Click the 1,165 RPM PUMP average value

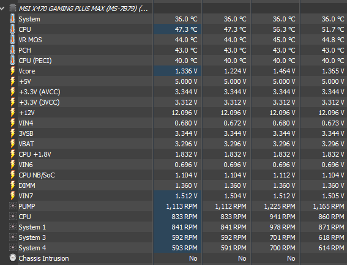[329, 206]
